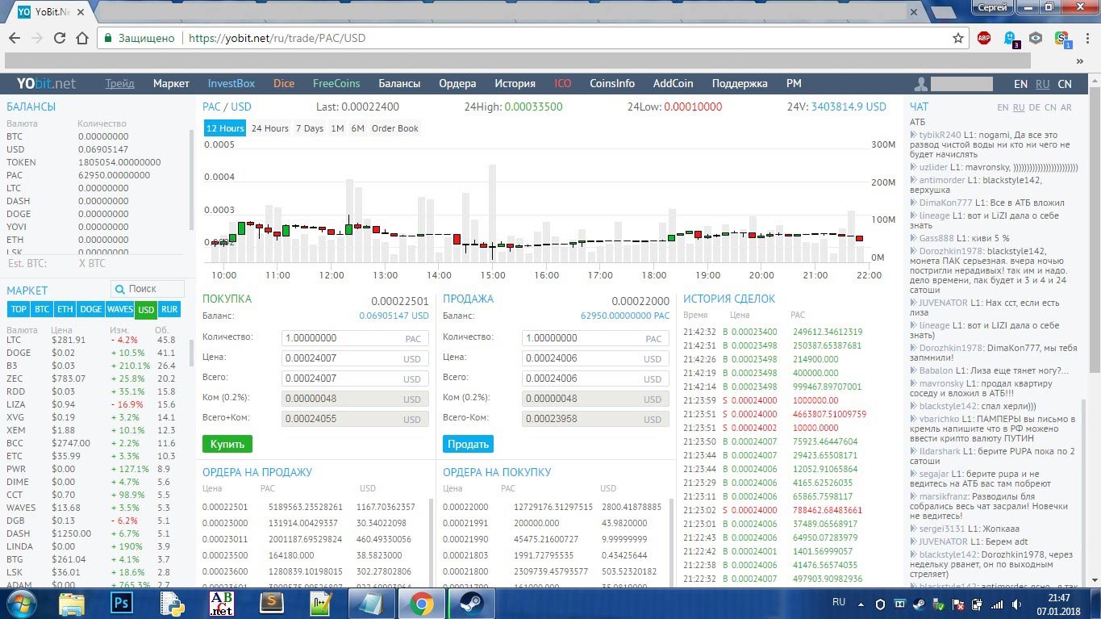1101x619 pixels.
Task: Select the WAVES market tab
Action: (x=119, y=309)
